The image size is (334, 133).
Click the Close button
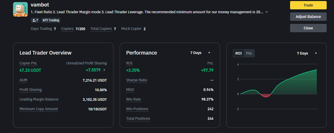coord(308,28)
